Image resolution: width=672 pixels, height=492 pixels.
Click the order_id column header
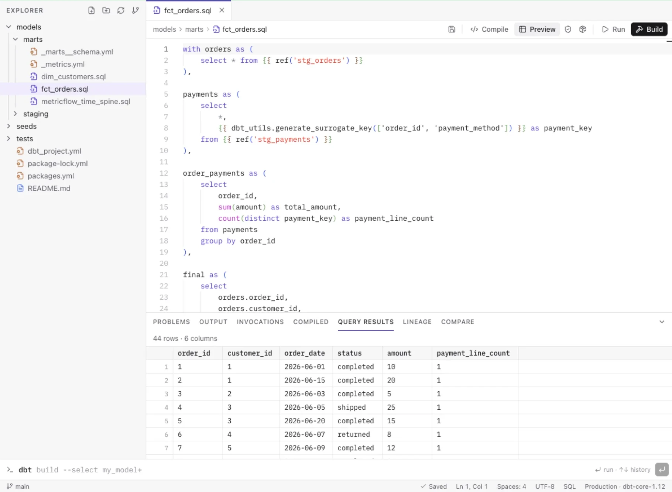198,353
